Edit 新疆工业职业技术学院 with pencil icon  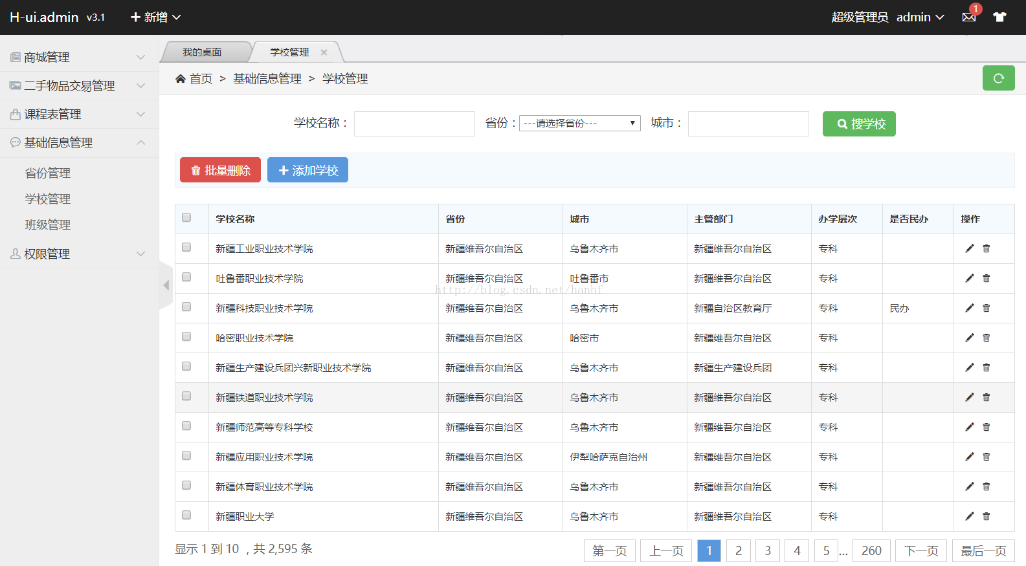pyautogui.click(x=969, y=248)
